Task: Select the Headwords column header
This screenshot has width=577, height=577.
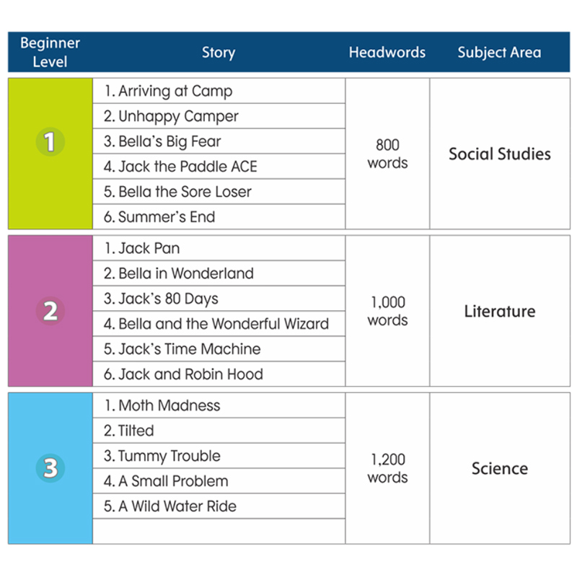Action: (x=387, y=52)
